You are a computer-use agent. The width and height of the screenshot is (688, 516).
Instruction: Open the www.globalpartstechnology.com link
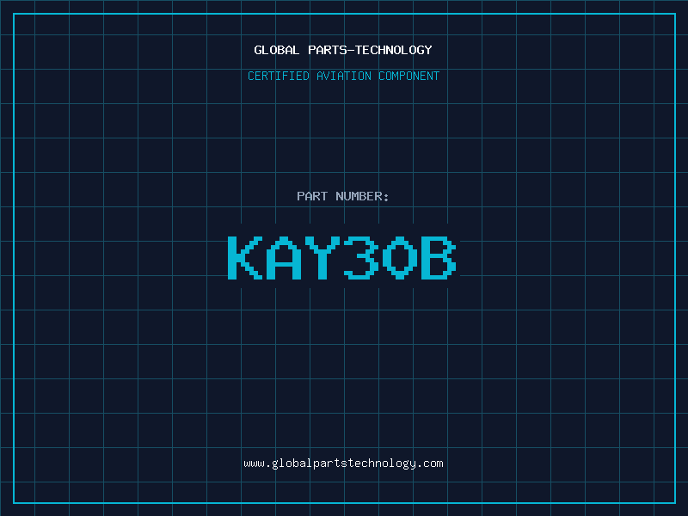tap(343, 464)
